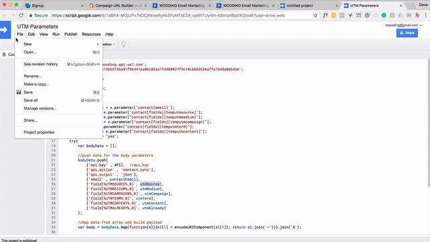This screenshot has width=430, height=242.
Task: Click the 'push data for the body parameters' comment
Action: click(116, 155)
